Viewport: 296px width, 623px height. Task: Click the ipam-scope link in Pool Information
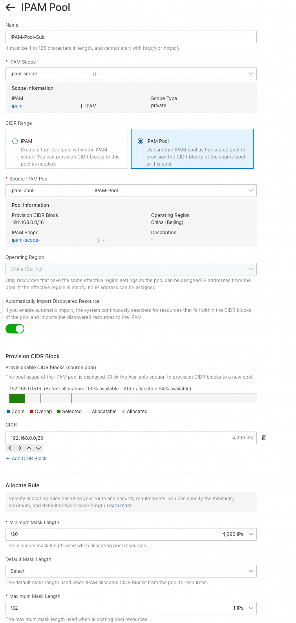[26, 240]
